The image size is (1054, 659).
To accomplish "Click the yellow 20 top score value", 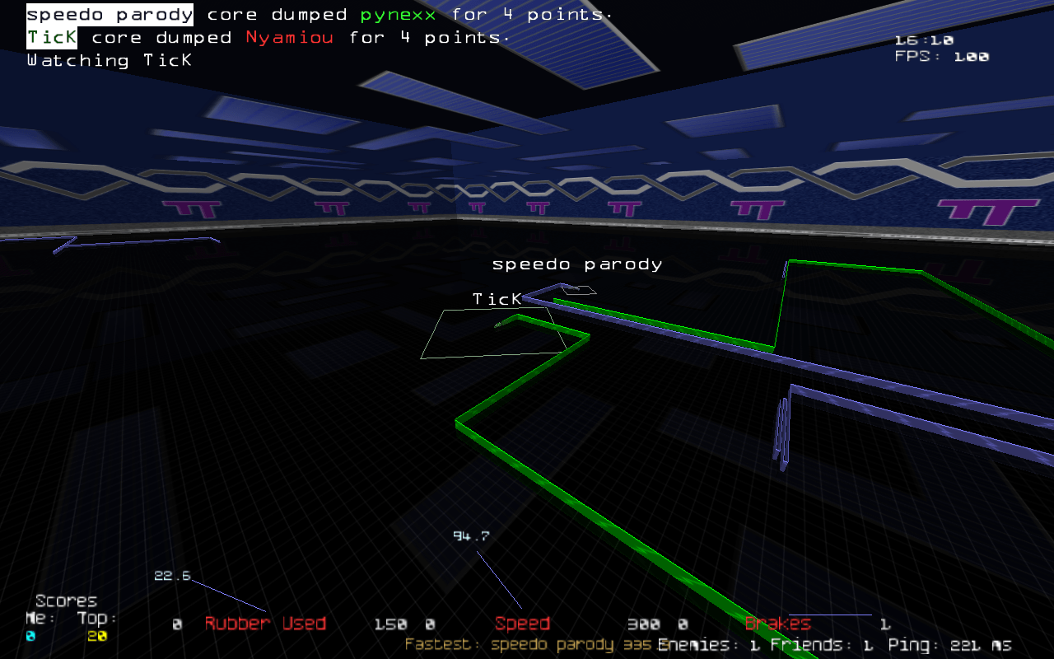I will (97, 636).
